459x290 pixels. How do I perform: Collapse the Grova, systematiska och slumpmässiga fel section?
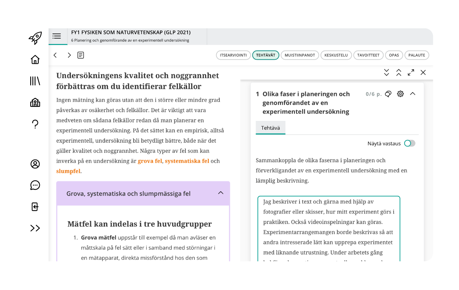pyautogui.click(x=221, y=193)
